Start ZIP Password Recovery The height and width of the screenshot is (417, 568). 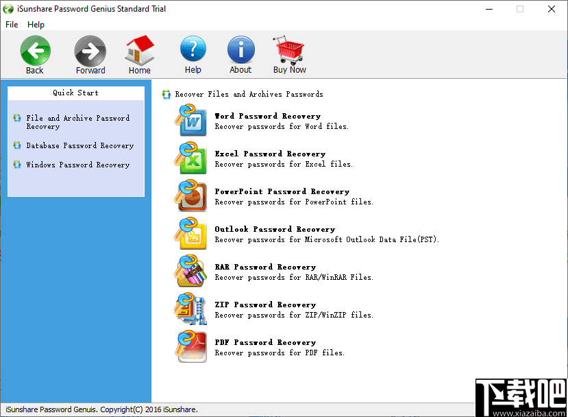pyautogui.click(x=265, y=305)
